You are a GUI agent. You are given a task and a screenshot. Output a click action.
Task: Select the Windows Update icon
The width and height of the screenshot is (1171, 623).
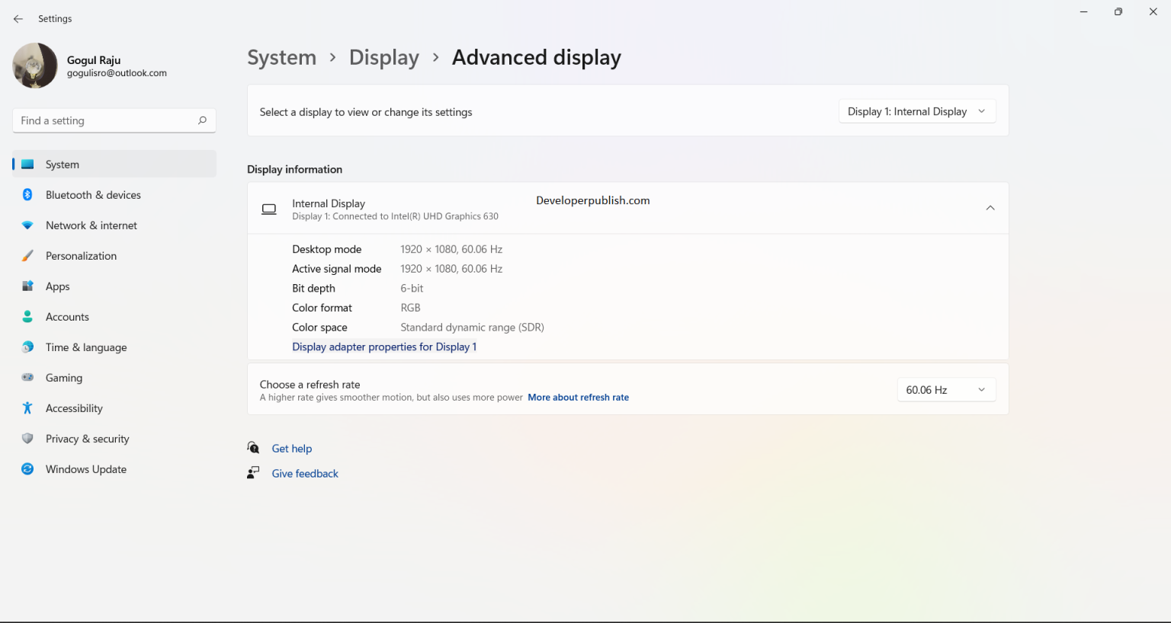point(27,469)
